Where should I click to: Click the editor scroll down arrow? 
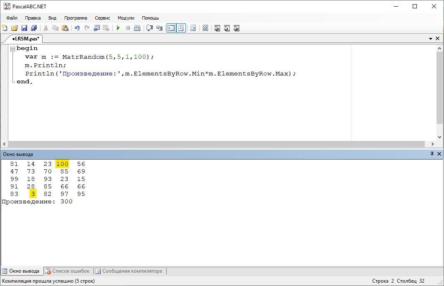coord(439,137)
